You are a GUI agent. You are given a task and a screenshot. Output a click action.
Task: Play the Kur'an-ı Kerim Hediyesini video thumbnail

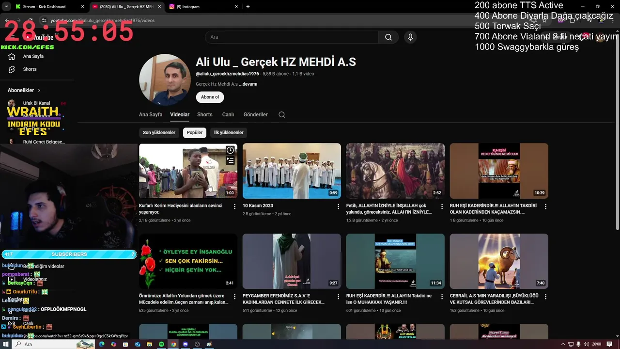pos(188,171)
